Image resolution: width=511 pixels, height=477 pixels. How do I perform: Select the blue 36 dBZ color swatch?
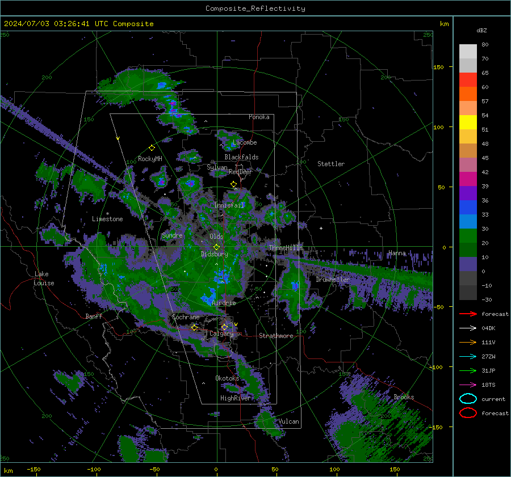[x=468, y=207]
